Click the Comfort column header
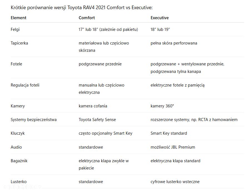Image resolution: width=245 pixels, height=192 pixels. click(x=87, y=18)
